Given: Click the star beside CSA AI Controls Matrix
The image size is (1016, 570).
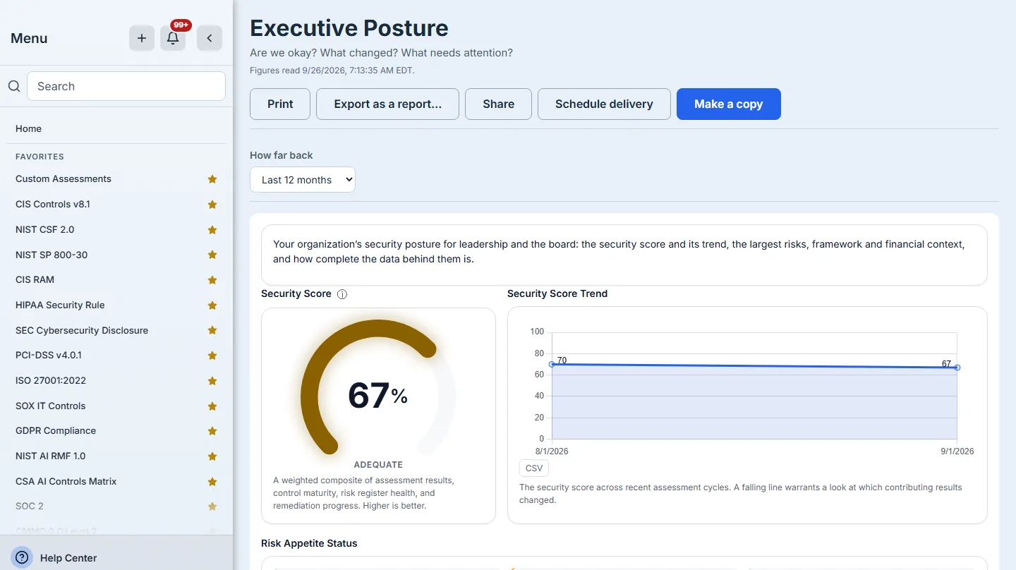Looking at the screenshot, I should click(212, 482).
